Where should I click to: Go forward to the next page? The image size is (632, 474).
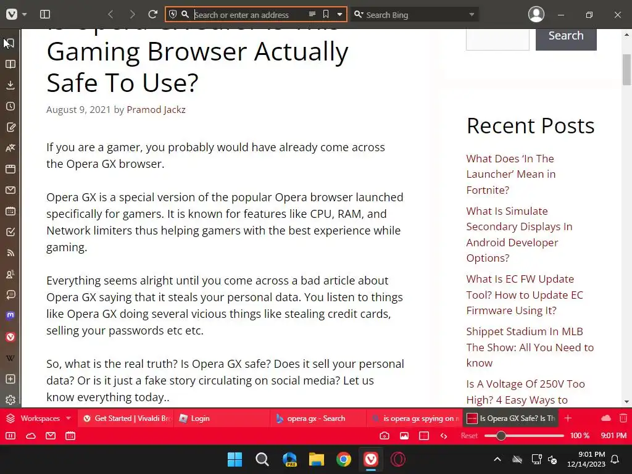132,15
